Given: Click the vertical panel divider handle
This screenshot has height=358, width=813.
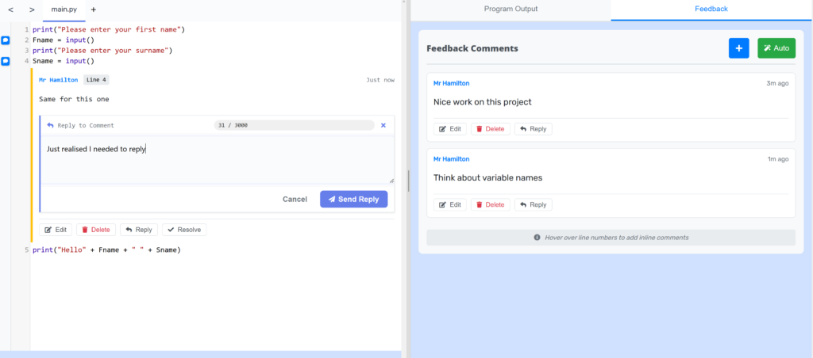Looking at the screenshot, I should [408, 181].
